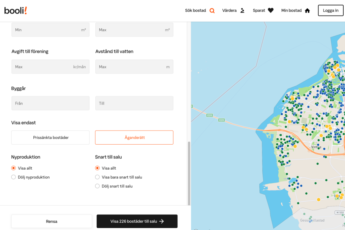The height and width of the screenshot is (230, 345).
Task: Select Visa bara snart till salu
Action: pos(97,177)
